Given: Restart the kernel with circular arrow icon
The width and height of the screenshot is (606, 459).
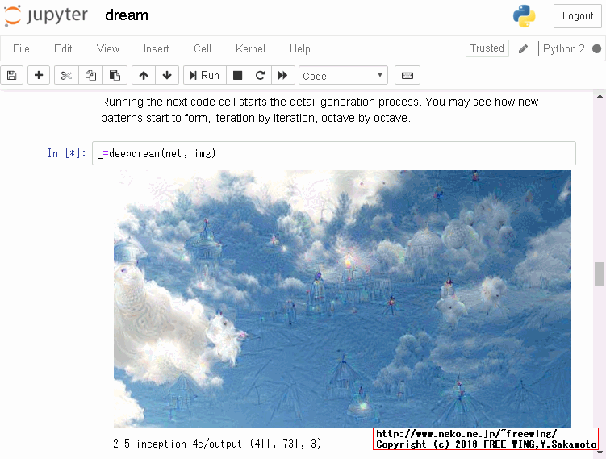Looking at the screenshot, I should click(260, 76).
